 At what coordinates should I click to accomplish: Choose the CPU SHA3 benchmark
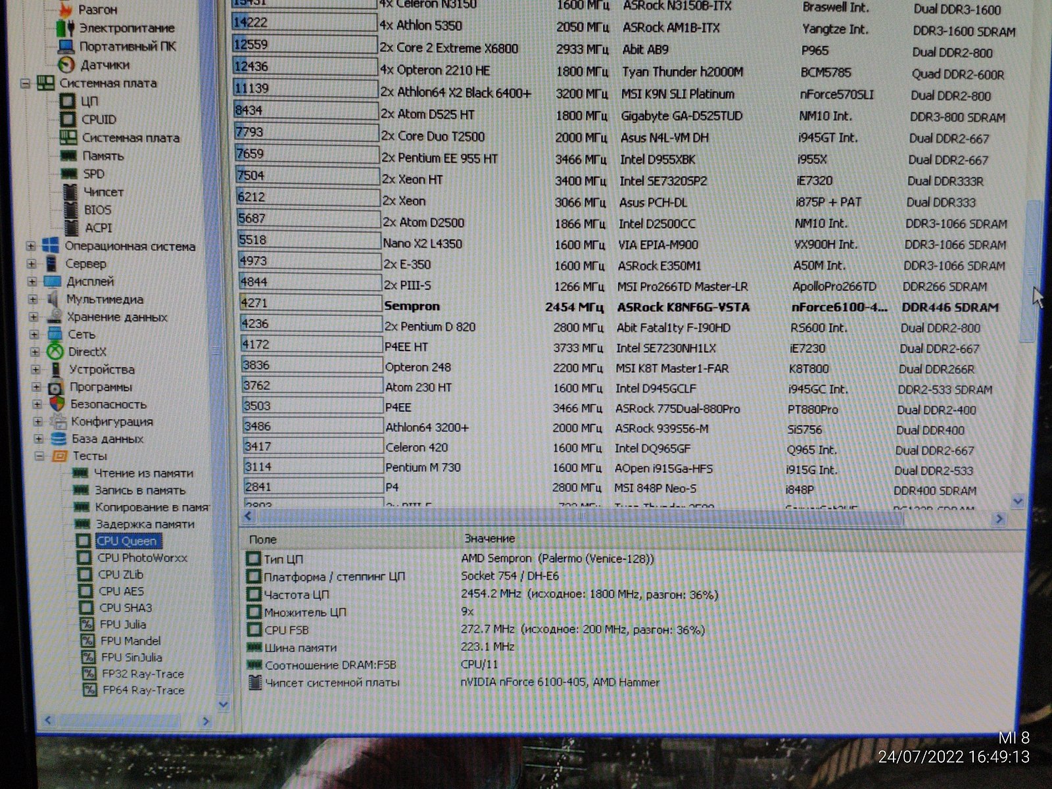126,608
